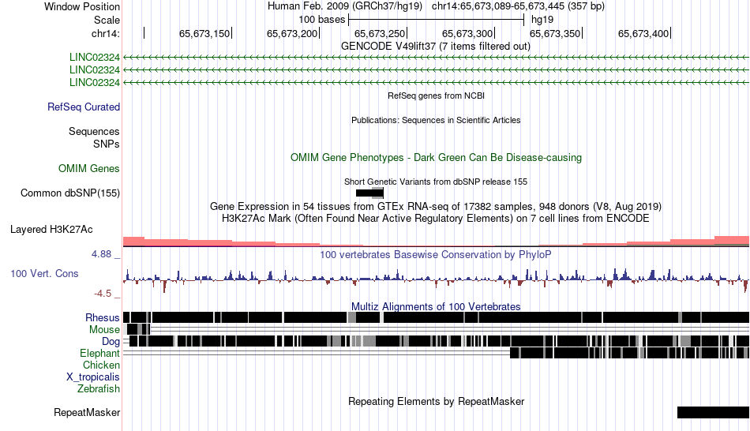Image resolution: width=750 pixels, height=431 pixels.
Task: Open the RefSeq genes from NCBI title
Action: tap(436, 96)
